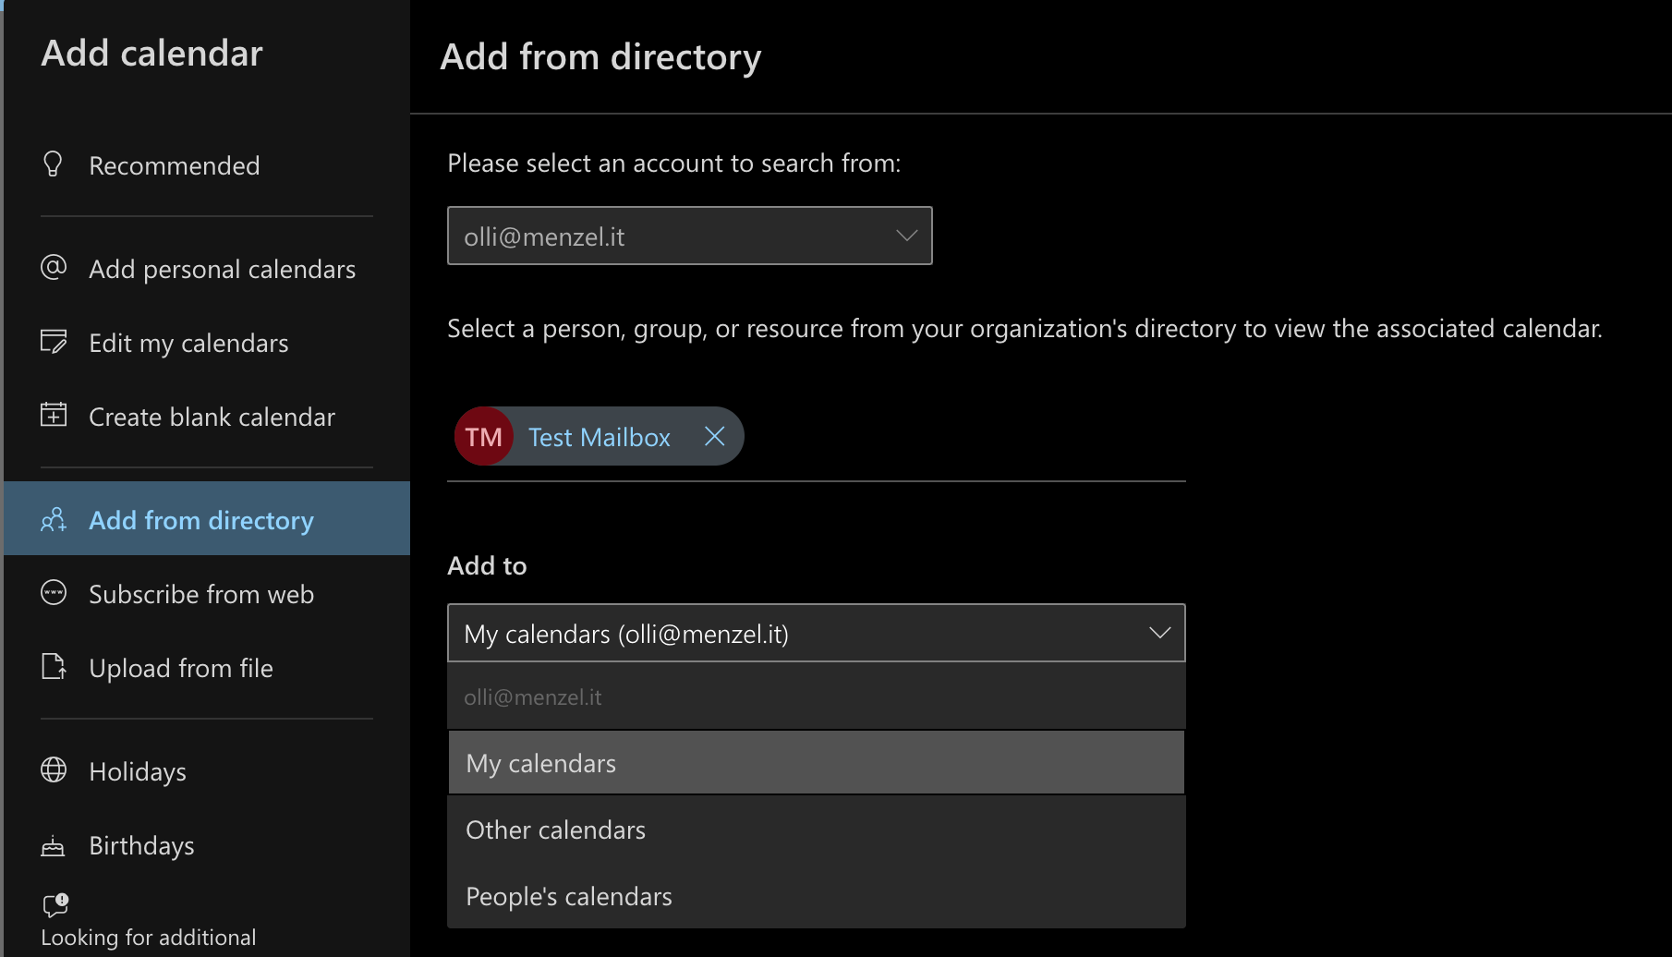This screenshot has height=957, width=1672.
Task: Click the feedback speech bubble icon
Action: (x=55, y=904)
